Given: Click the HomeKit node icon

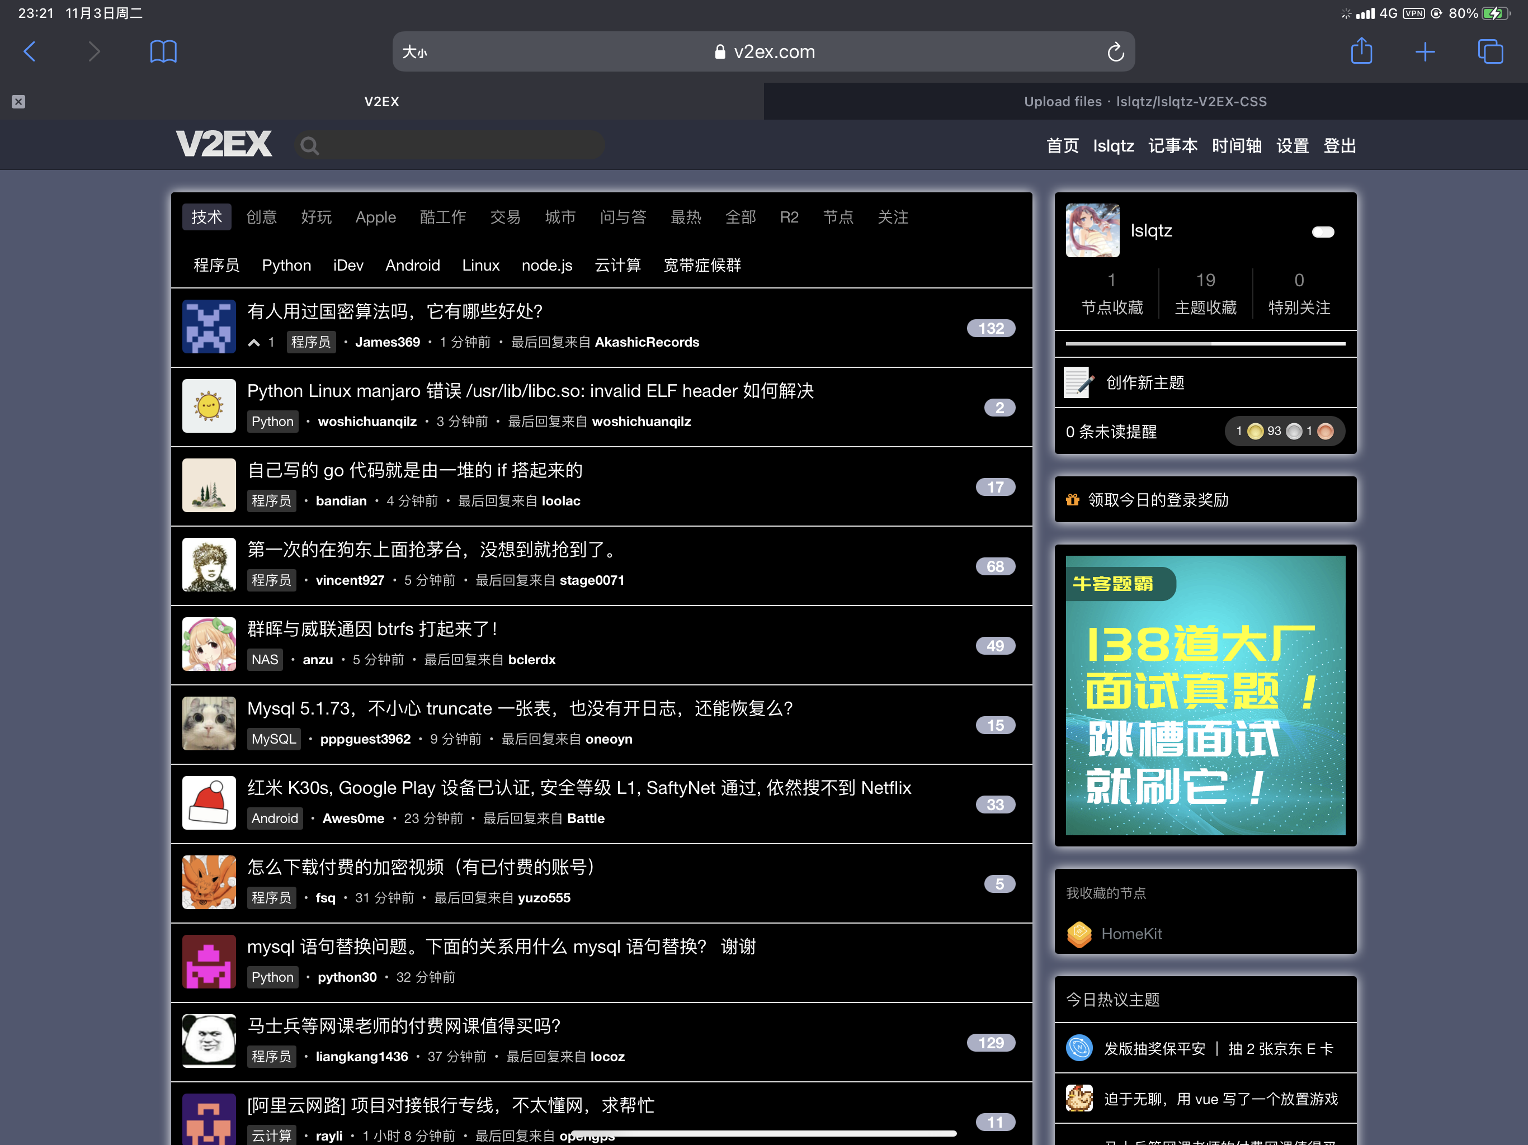Looking at the screenshot, I should pyautogui.click(x=1079, y=934).
